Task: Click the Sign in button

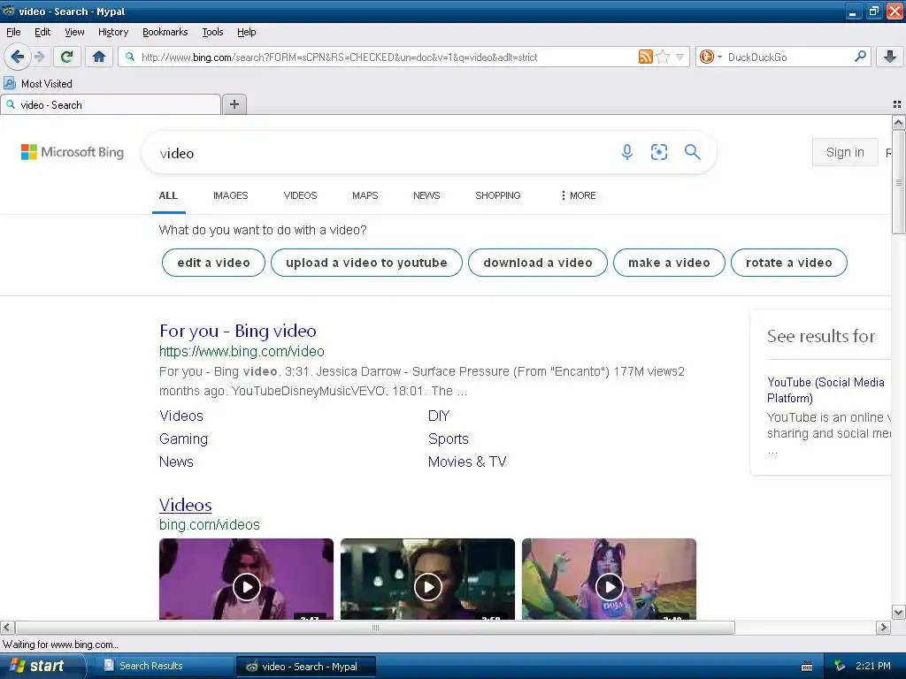Action: (x=845, y=152)
